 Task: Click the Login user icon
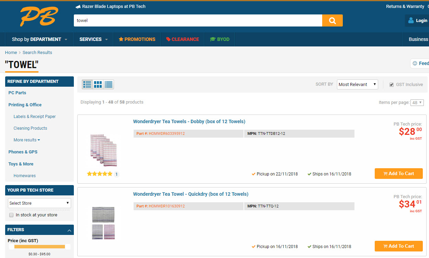411,21
